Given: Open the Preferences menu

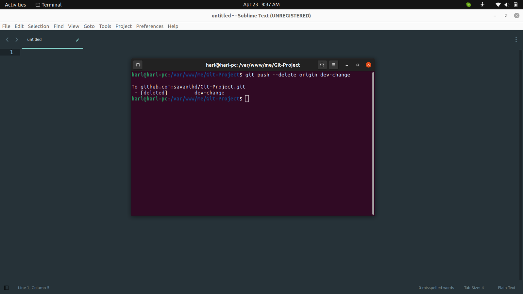Looking at the screenshot, I should tap(150, 26).
